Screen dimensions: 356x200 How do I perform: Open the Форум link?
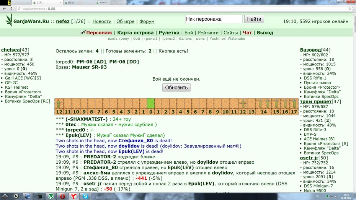coord(147,21)
